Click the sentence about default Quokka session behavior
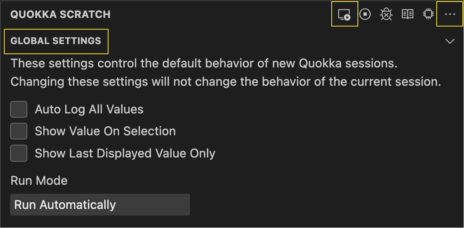 tap(204, 63)
